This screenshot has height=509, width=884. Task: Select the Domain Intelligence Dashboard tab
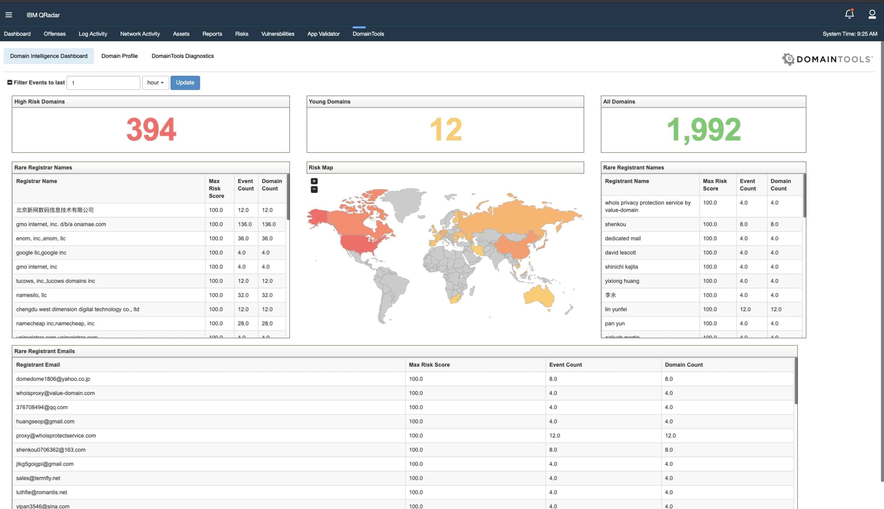[x=49, y=56]
